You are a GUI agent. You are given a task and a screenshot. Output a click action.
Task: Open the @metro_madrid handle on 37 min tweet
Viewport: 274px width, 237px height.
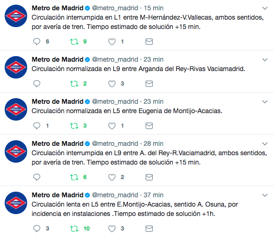[115, 195]
